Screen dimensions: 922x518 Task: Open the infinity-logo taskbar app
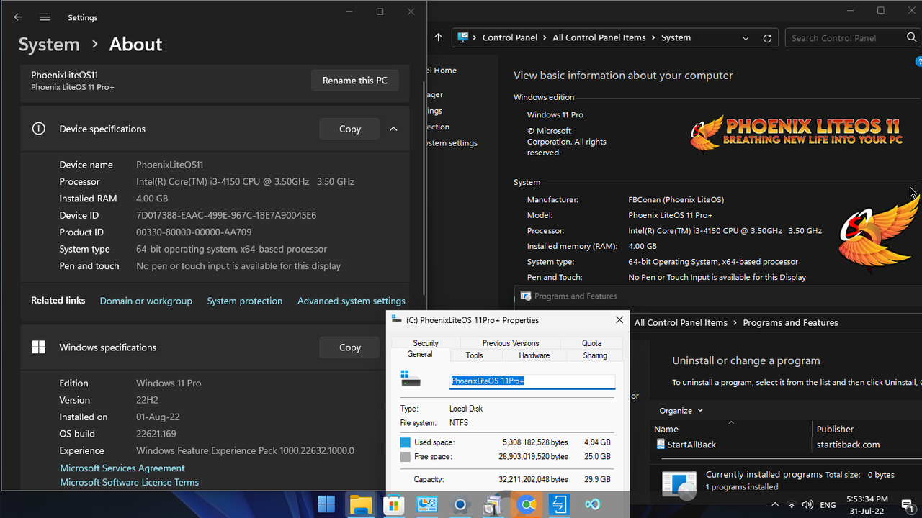coord(592,505)
